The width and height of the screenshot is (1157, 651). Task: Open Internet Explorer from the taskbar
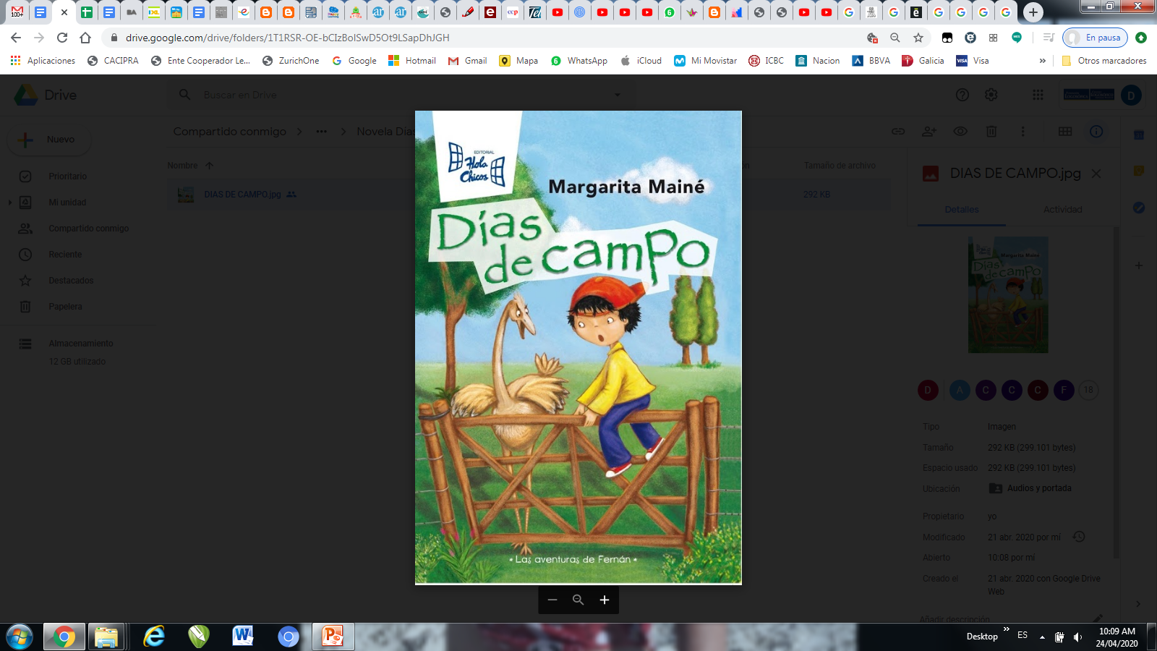point(153,637)
